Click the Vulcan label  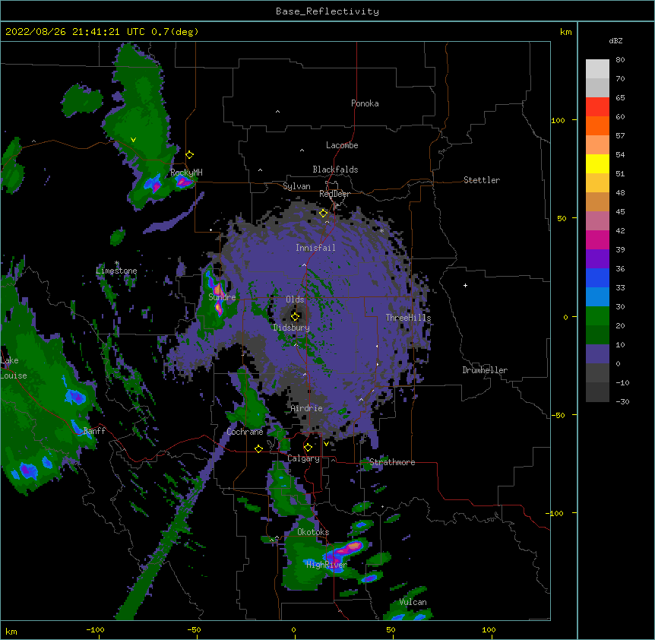[x=413, y=602]
